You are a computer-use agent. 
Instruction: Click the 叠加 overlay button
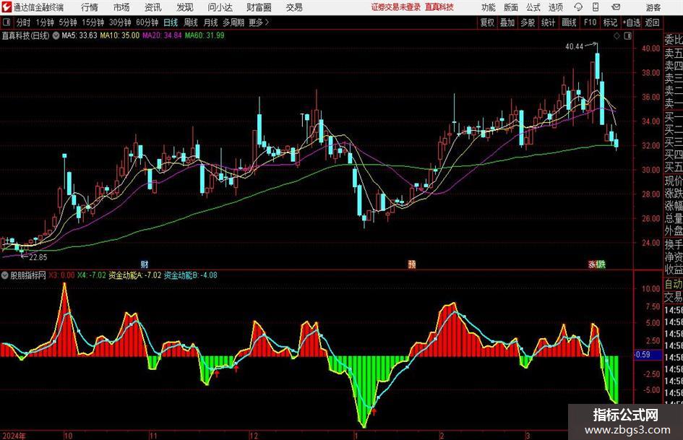(507, 22)
